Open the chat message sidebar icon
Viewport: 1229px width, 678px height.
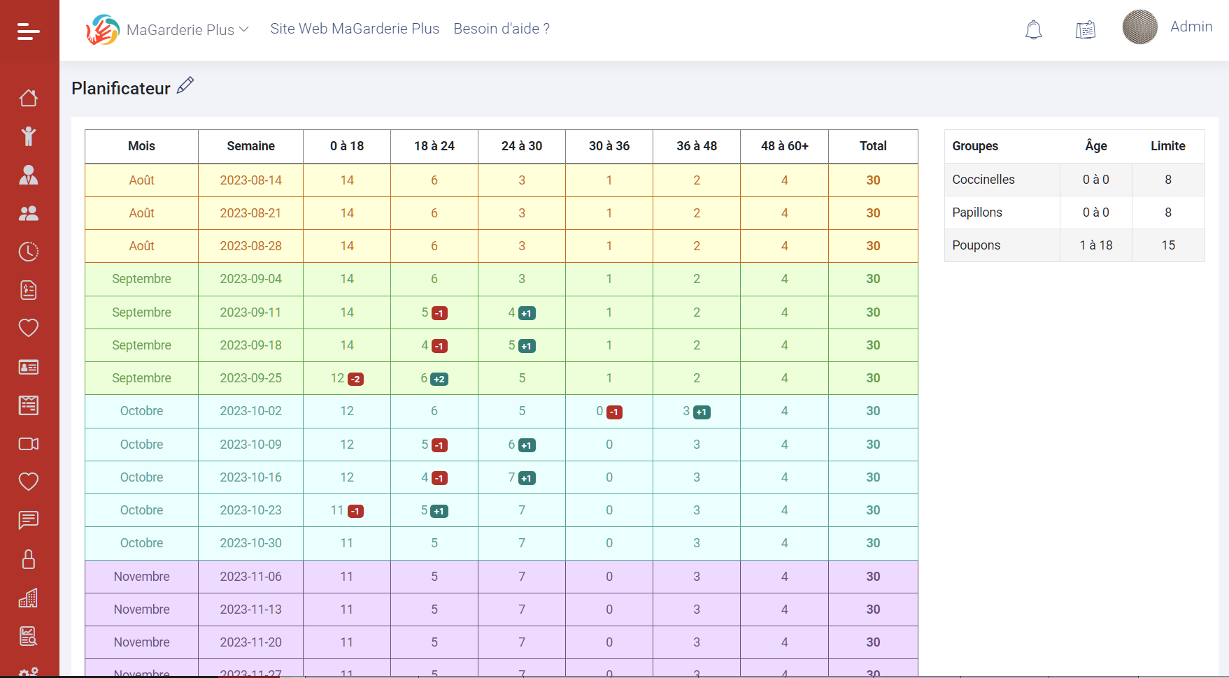29,520
